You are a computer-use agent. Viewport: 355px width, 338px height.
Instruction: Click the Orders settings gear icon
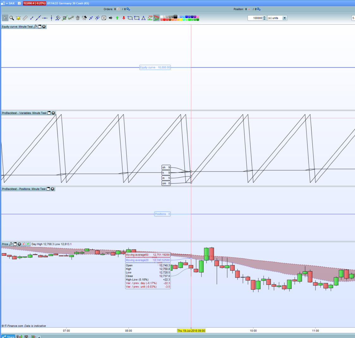[128, 9]
